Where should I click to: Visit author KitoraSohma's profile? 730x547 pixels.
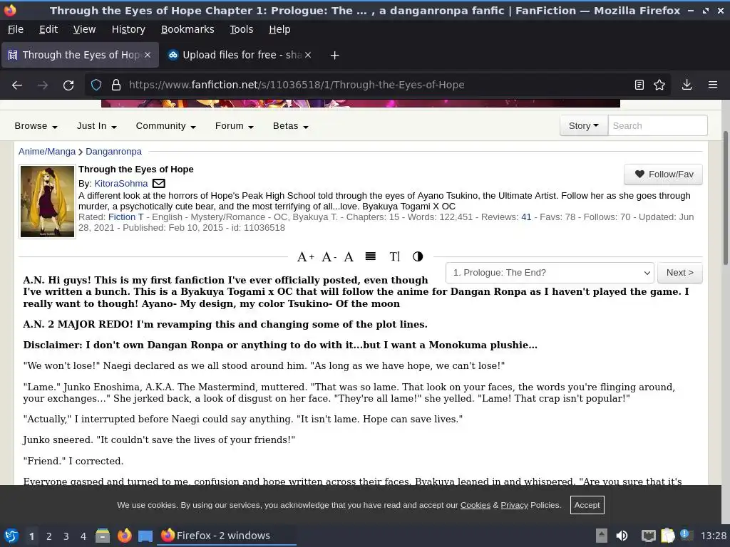click(x=121, y=184)
